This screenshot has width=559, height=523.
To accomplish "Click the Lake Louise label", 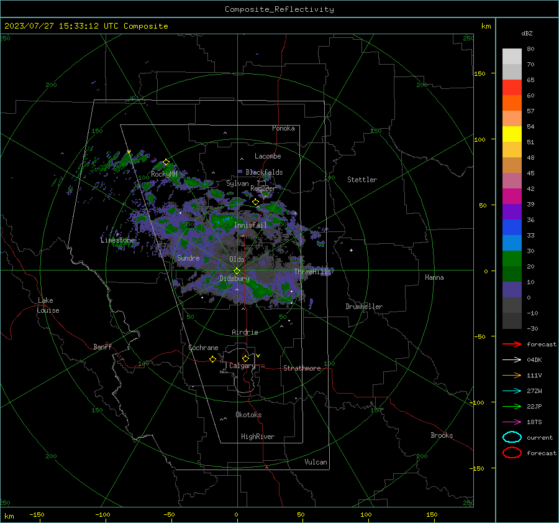I will 48,305.
